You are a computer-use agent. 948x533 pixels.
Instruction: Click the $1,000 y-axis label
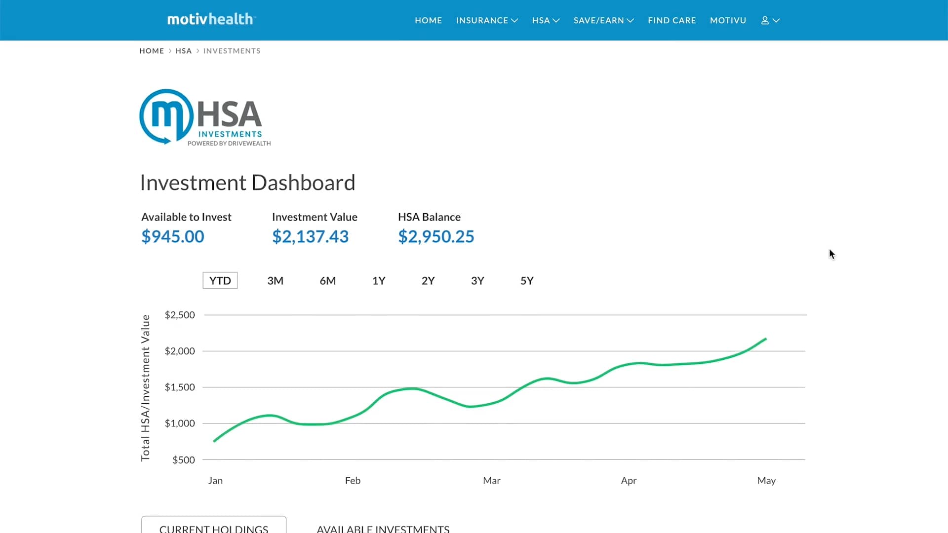[x=180, y=423]
